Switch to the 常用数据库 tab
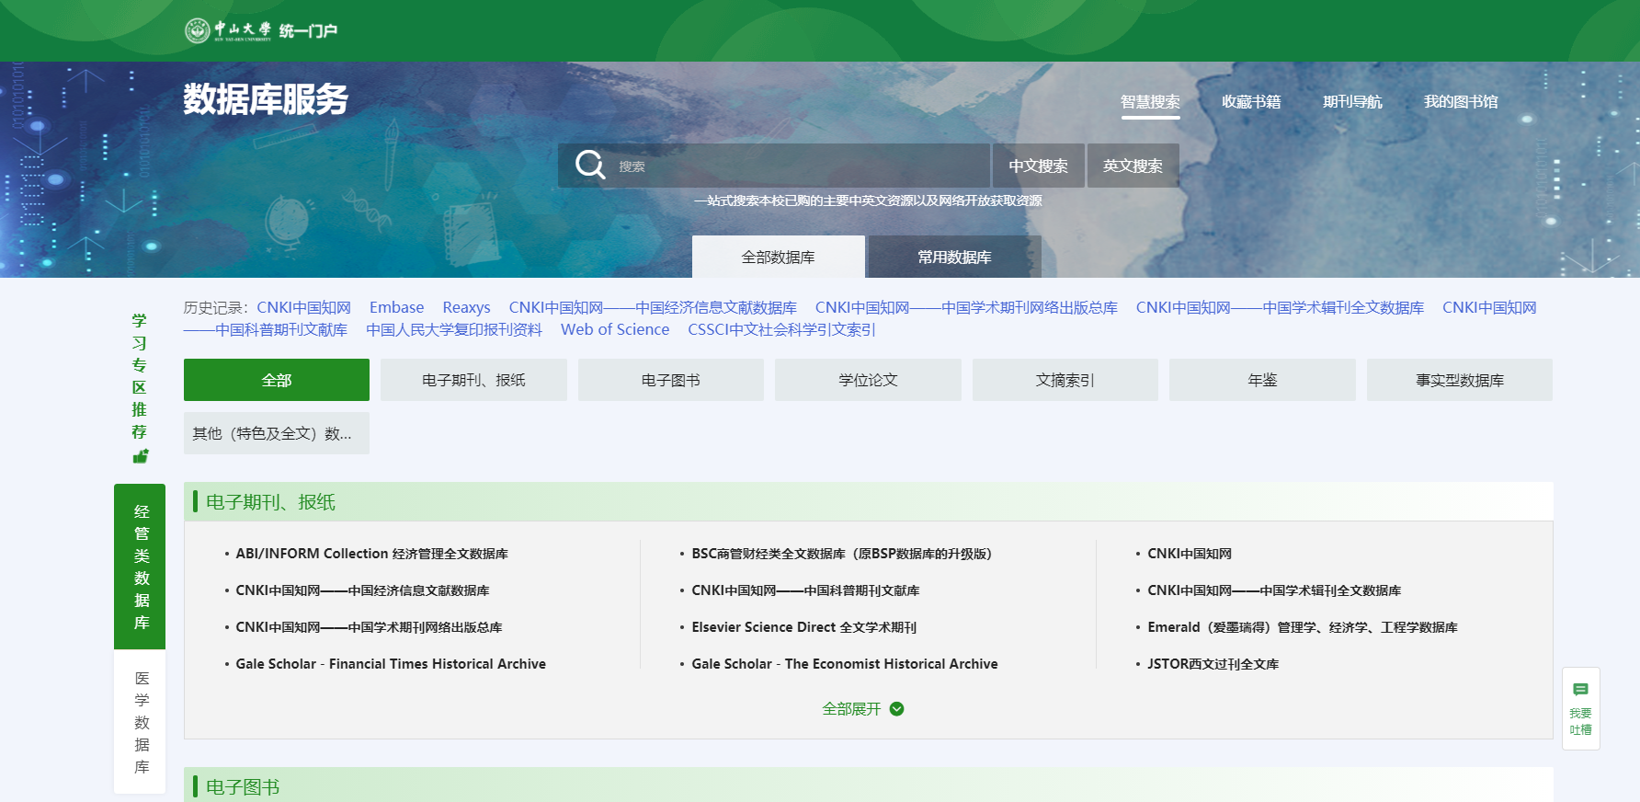Image resolution: width=1640 pixels, height=802 pixels. [x=954, y=257]
